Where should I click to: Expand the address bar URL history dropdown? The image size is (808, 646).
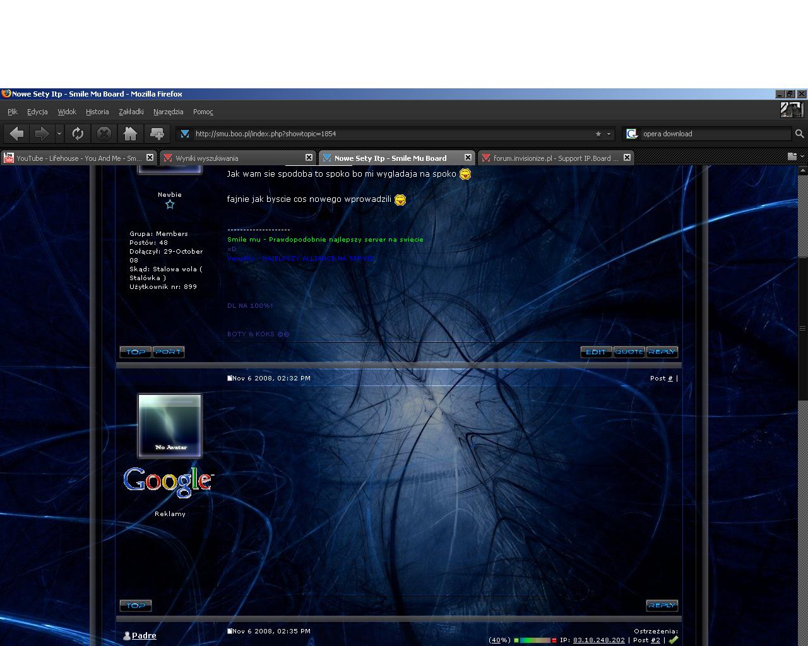tap(609, 134)
